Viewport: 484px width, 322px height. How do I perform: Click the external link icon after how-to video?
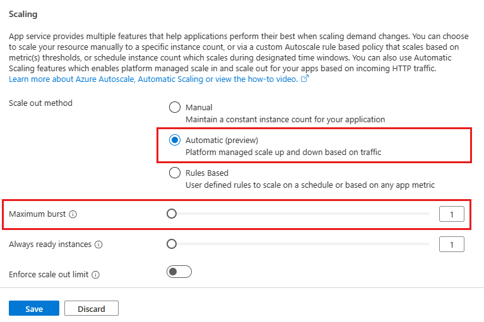pos(305,79)
